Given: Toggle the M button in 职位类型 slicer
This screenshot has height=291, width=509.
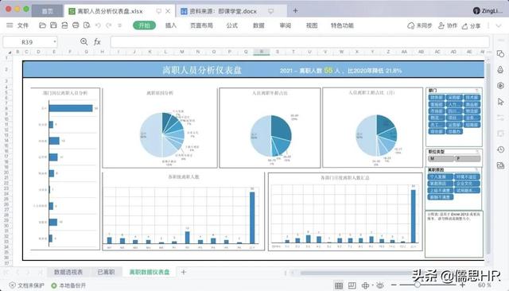Looking at the screenshot, I should (441, 159).
